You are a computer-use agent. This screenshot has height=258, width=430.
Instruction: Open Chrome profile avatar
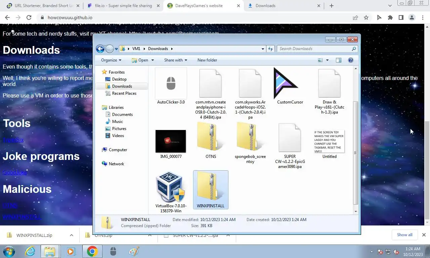click(412, 17)
